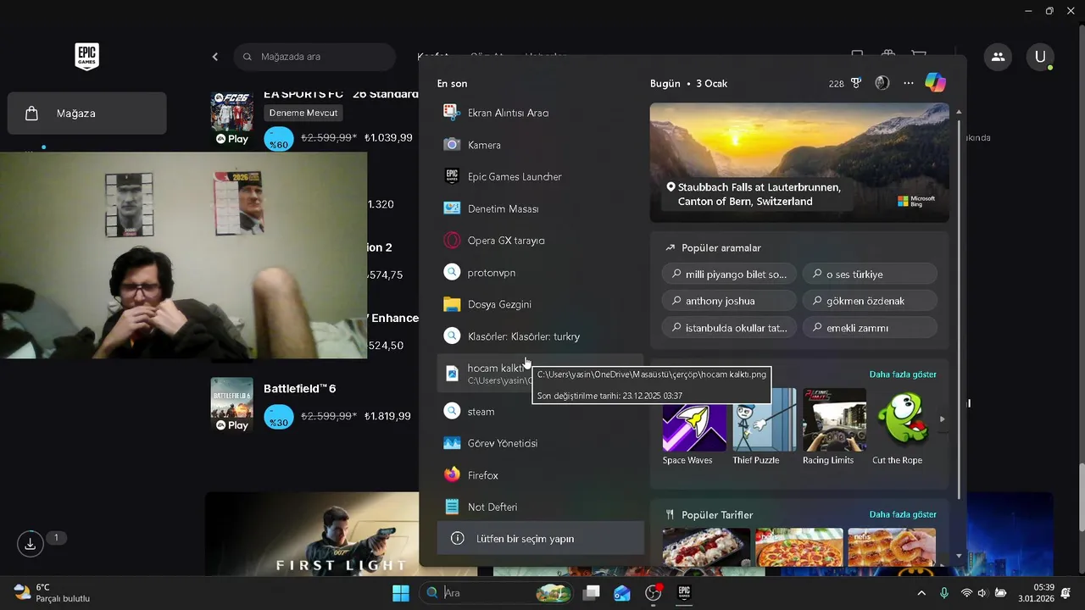Open Denetim Masası from recent list

(x=540, y=208)
